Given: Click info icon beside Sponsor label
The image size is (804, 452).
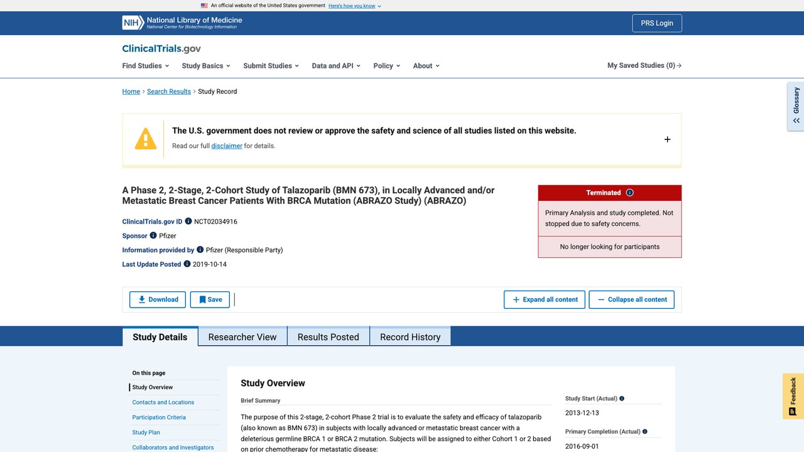Looking at the screenshot, I should coord(153,236).
